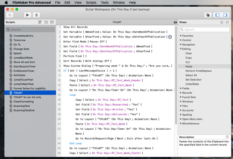233x159 pixels.
Task: Expand the Found Sets steps category
Action: click(181, 97)
